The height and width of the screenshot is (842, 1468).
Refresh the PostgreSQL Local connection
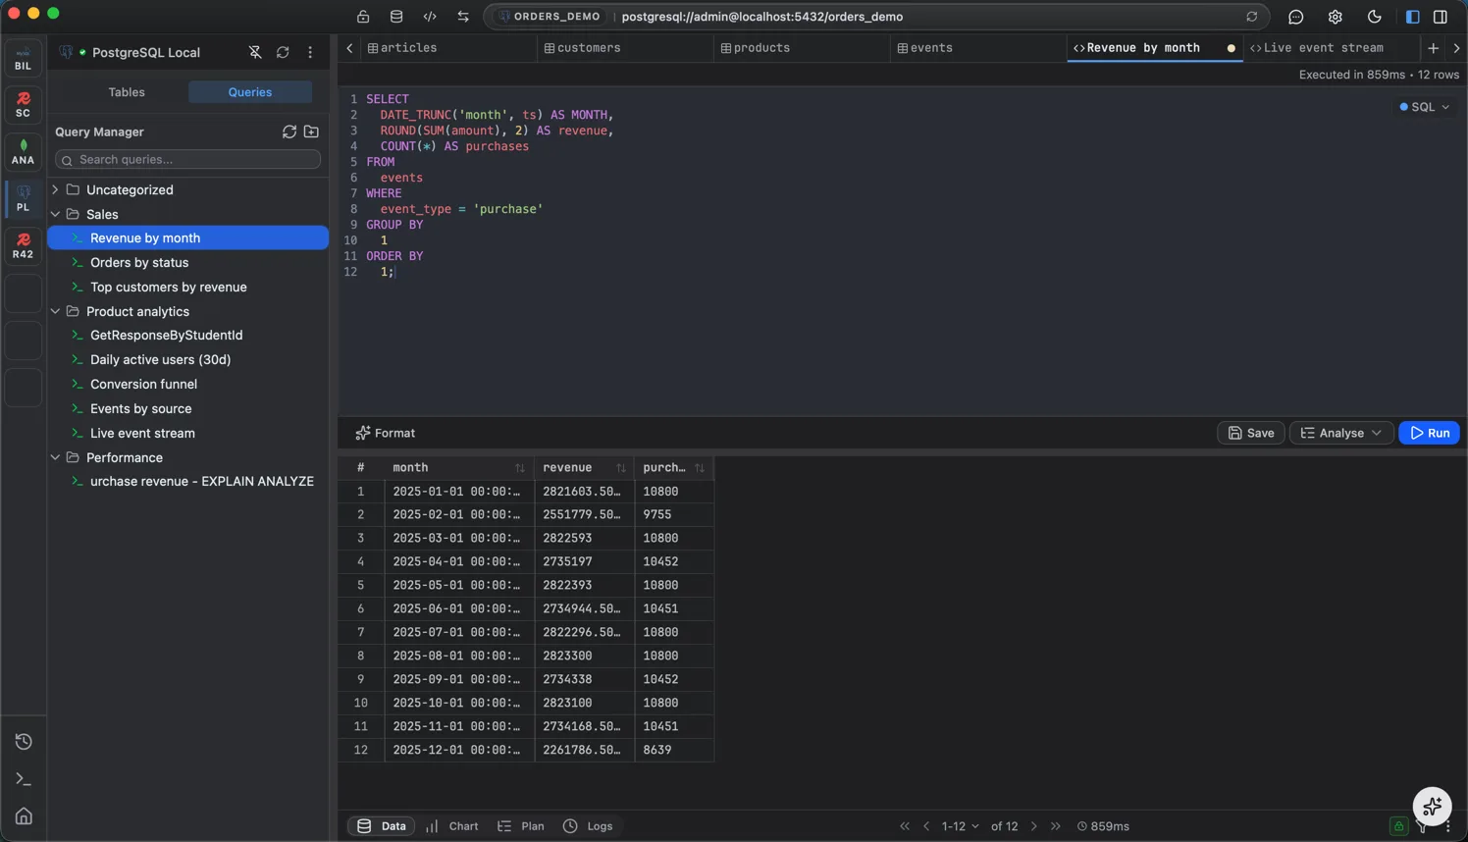click(x=283, y=53)
